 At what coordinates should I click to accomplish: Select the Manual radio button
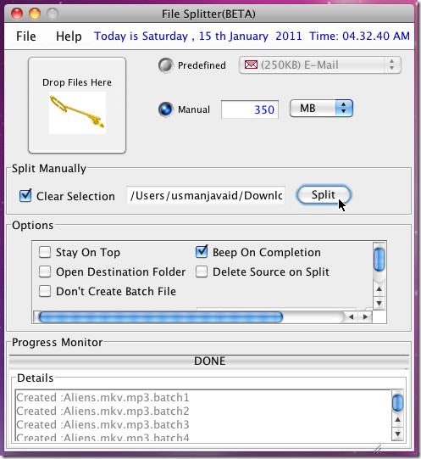166,109
